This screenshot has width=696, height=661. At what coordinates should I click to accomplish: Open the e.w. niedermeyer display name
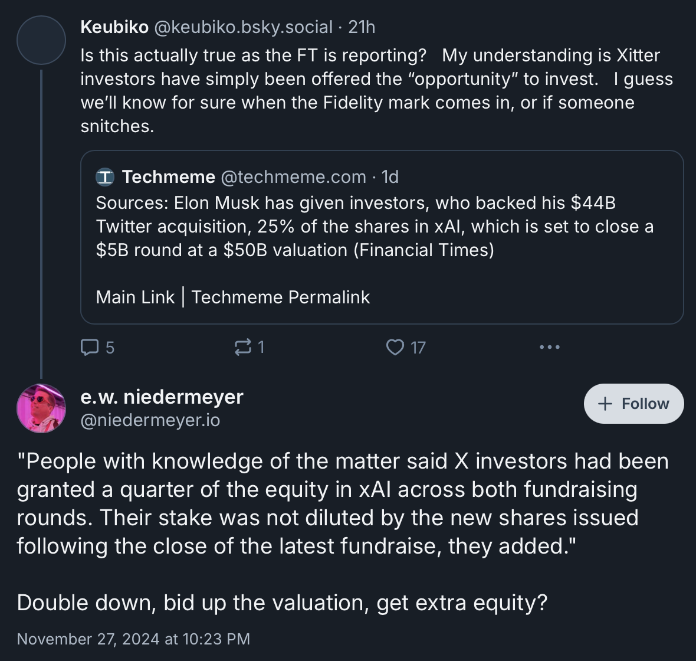click(162, 397)
